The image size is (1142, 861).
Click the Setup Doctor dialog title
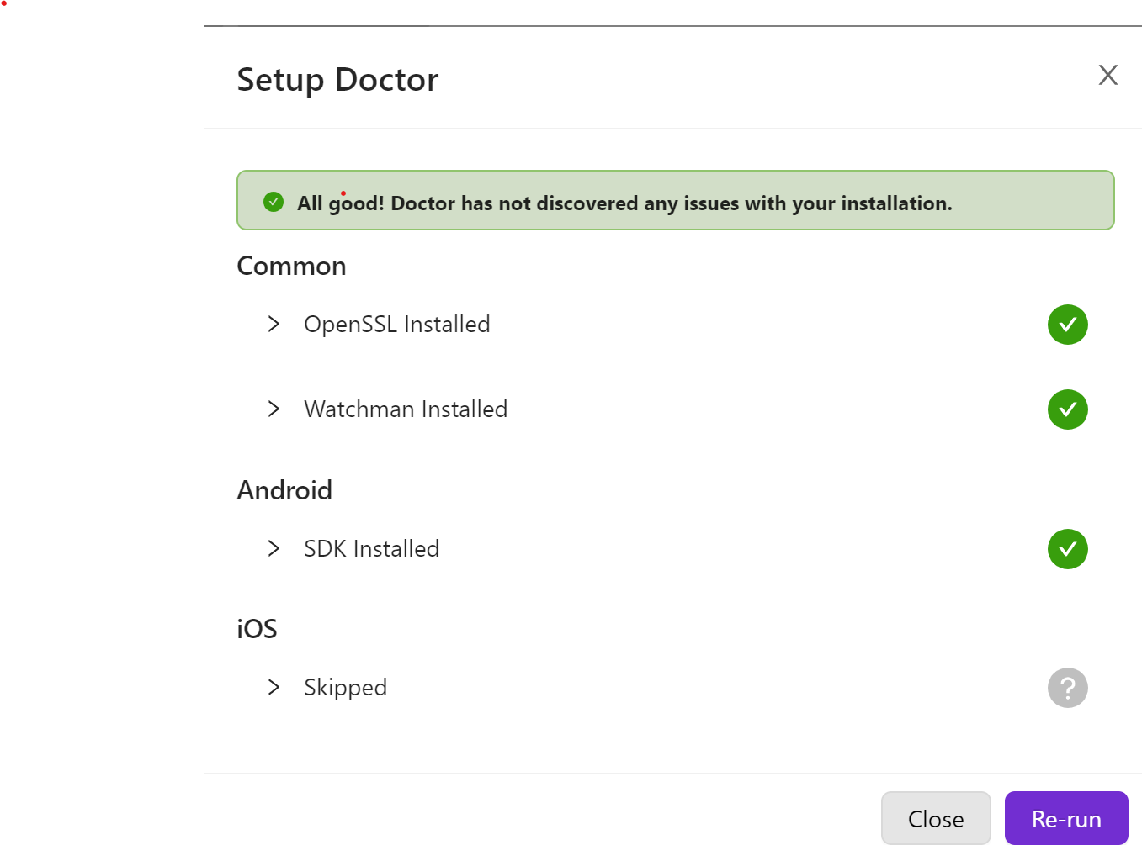click(x=337, y=78)
